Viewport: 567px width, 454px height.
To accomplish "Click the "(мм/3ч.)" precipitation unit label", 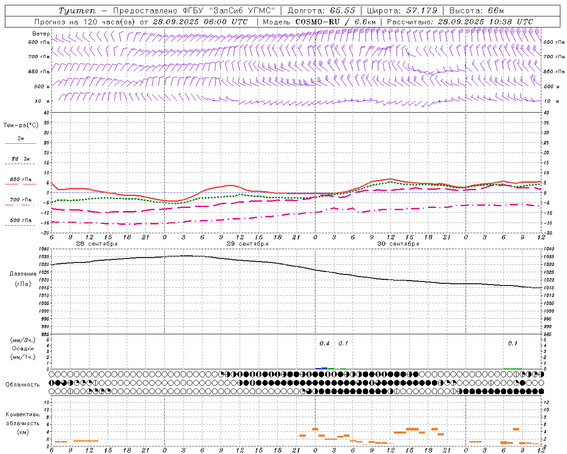I will (x=23, y=340).
